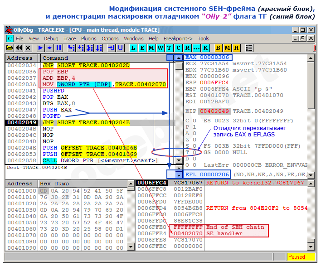The height and width of the screenshot is (266, 321).
Task: Open Hardware breakpoints with yellow H icon
Action: click(236, 48)
